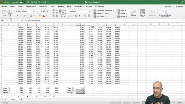Screen dimensions: 185x104
Task: Apply percent style
Action: [76, 16]
